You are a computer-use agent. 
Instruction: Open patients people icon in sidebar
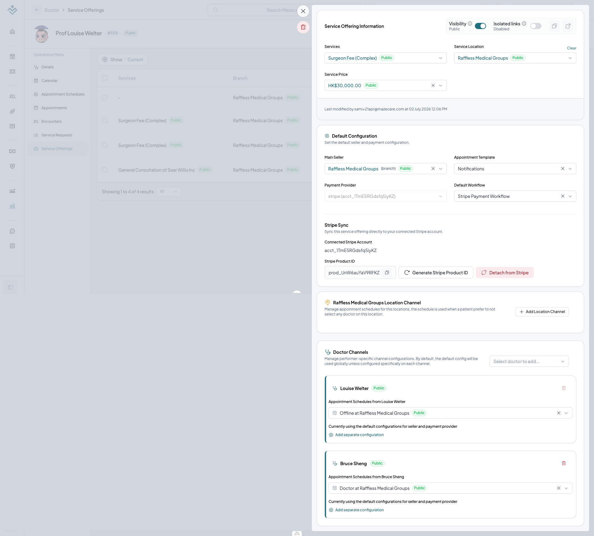point(12,96)
